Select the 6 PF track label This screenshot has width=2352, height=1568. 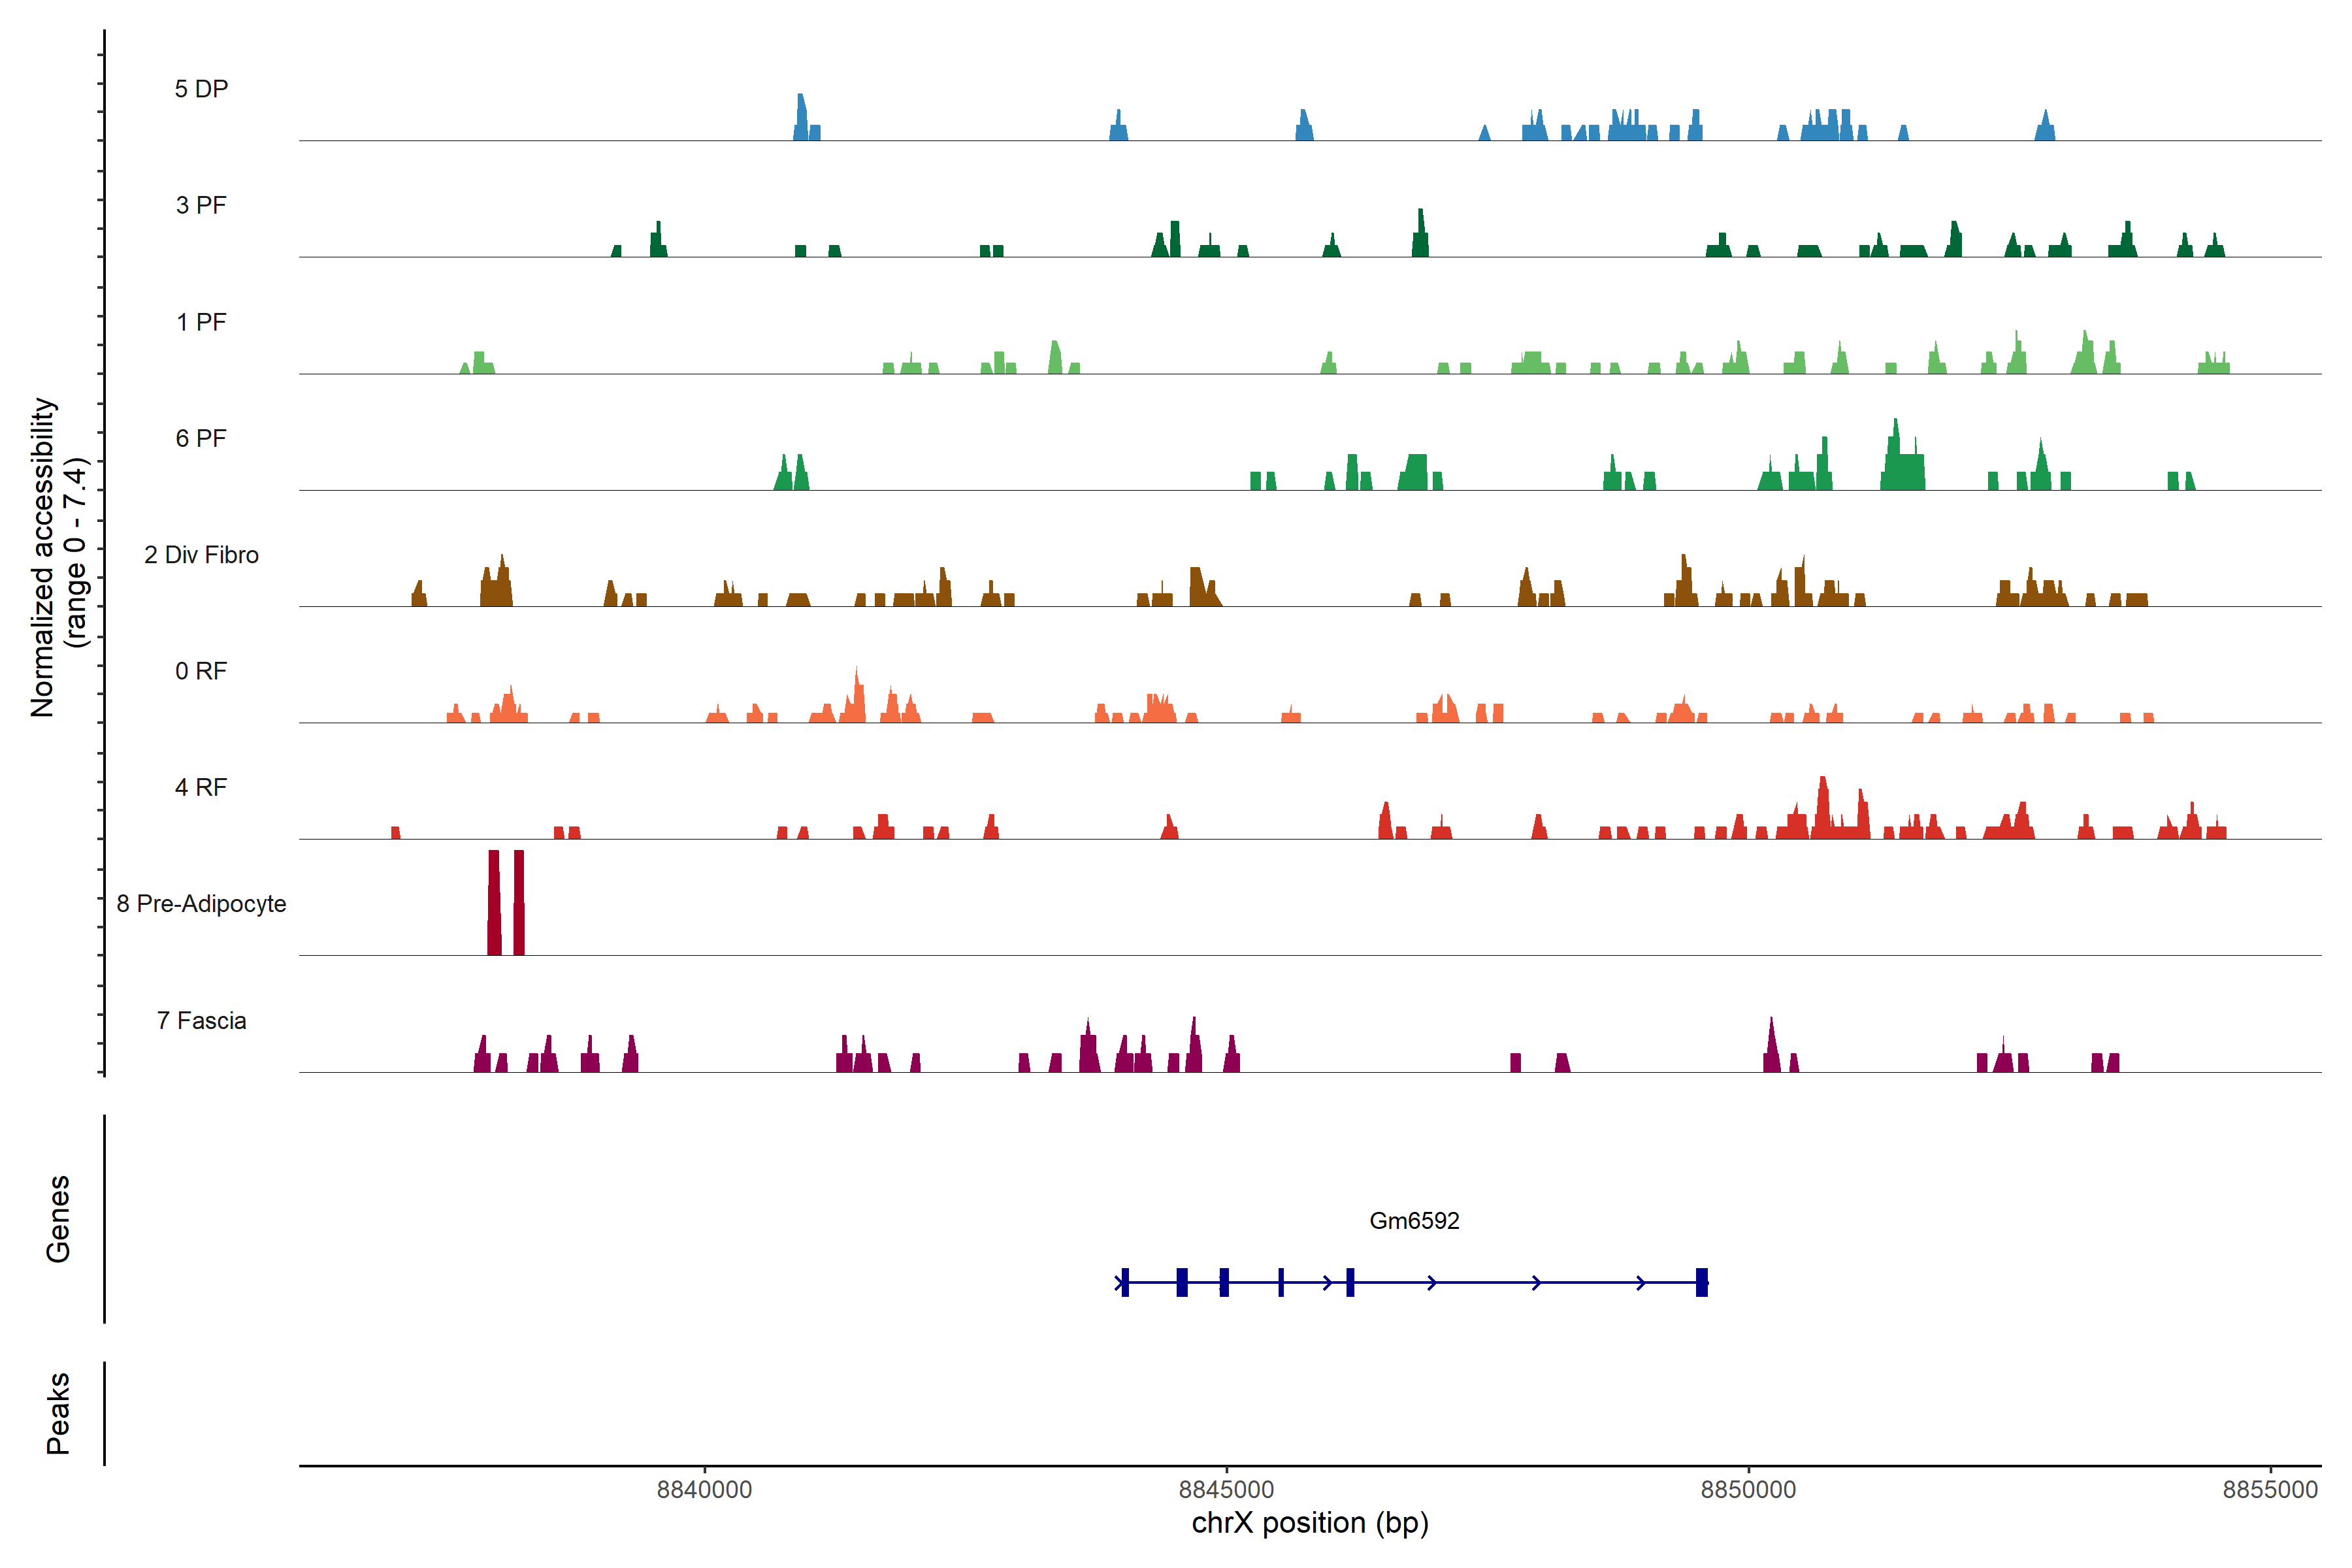tap(201, 438)
